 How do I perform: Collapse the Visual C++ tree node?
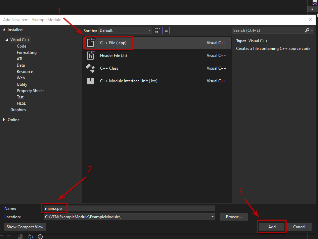tap(6, 40)
